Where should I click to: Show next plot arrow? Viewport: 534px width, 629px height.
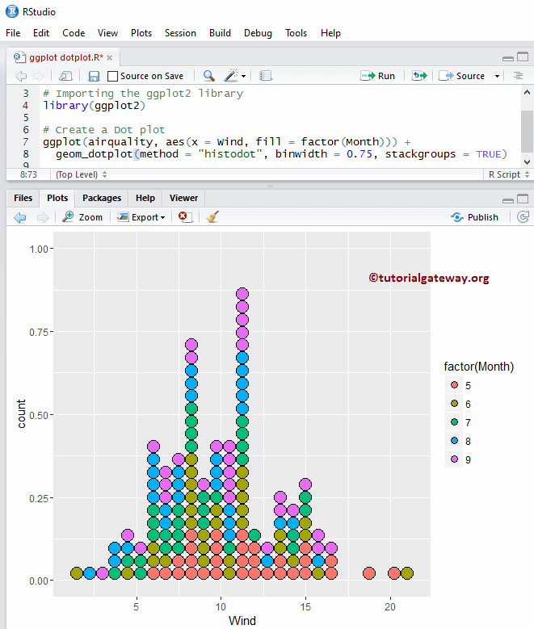pyautogui.click(x=43, y=217)
